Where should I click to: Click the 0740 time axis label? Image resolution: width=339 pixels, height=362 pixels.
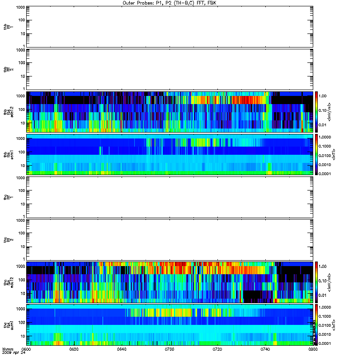tap(265, 349)
